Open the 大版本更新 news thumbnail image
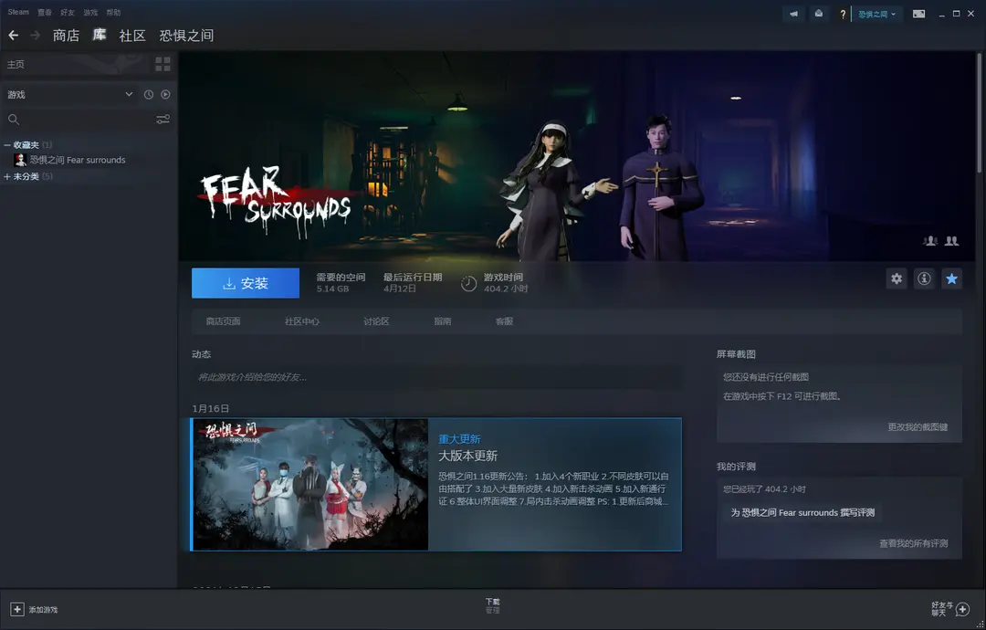Viewport: 986px width, 630px height. [x=310, y=484]
